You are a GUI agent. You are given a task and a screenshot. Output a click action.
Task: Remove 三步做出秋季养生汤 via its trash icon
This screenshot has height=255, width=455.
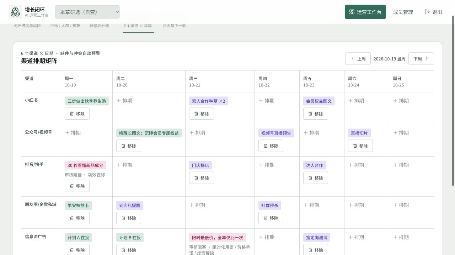[x=72, y=114]
